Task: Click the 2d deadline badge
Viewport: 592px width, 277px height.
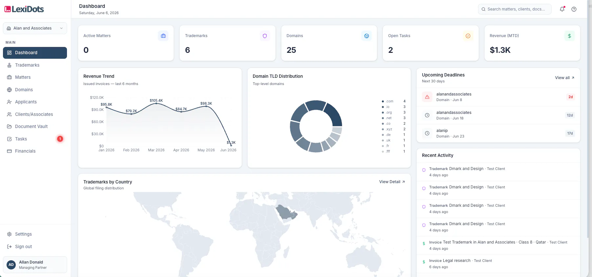Action: [x=571, y=97]
